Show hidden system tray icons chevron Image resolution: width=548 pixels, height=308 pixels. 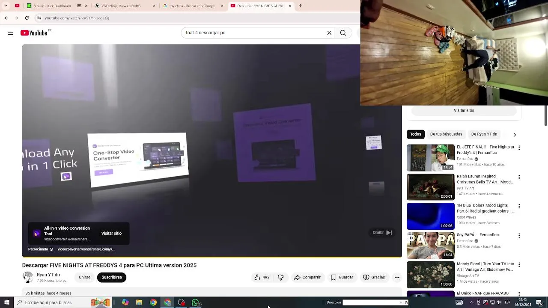point(472,302)
